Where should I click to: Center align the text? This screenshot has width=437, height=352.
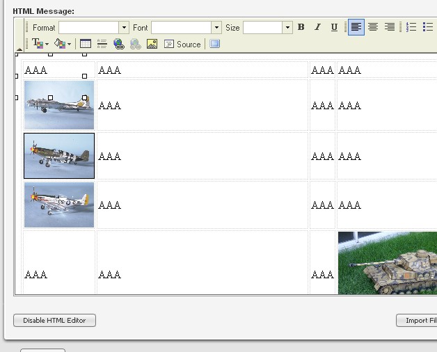click(373, 27)
